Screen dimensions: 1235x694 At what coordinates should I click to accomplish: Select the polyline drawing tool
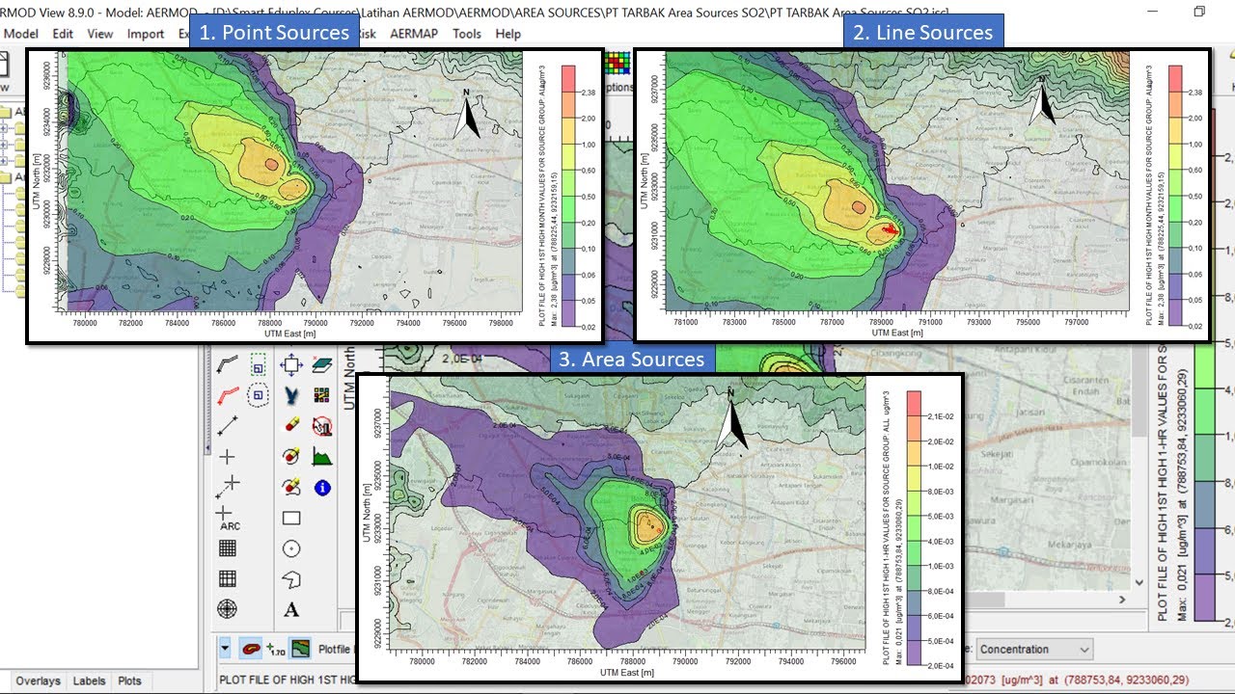[x=227, y=364]
